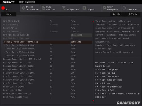
Task: Open the Peripherals tab
Action: tap(71, 8)
